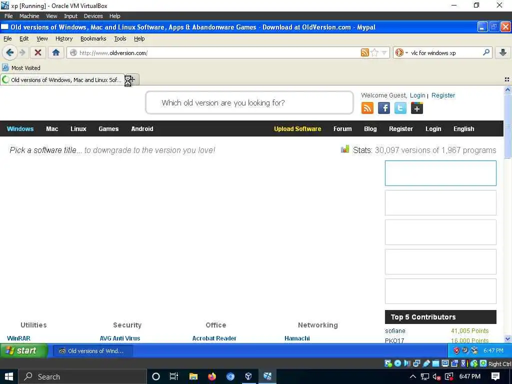
Task: Expand the address bar history dropdown arrow
Action: pos(384,52)
